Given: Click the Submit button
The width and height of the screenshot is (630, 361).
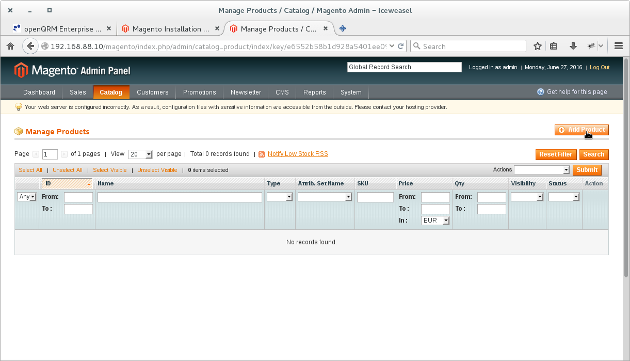Looking at the screenshot, I should tap(587, 170).
